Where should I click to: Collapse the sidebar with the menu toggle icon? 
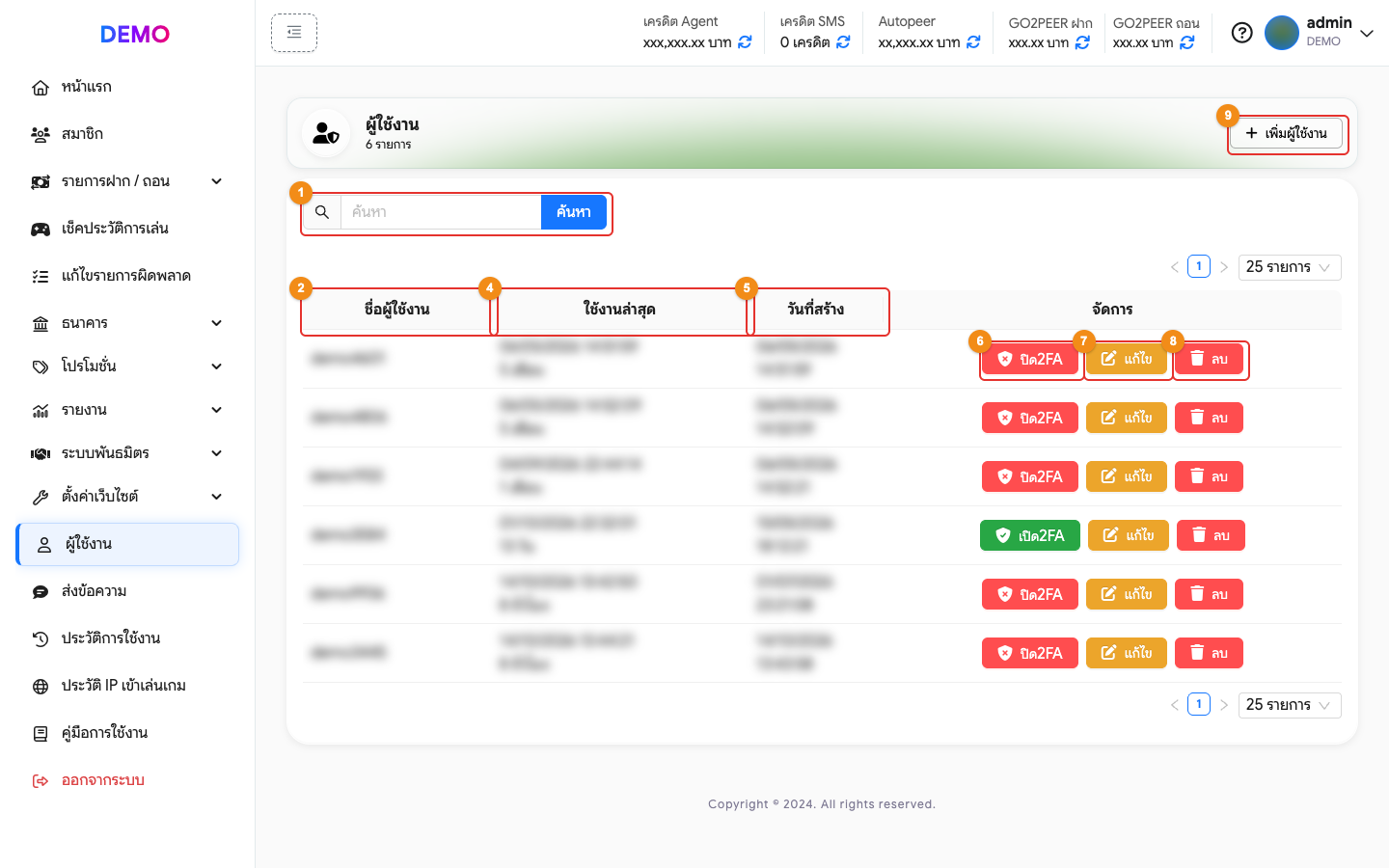coord(294,33)
